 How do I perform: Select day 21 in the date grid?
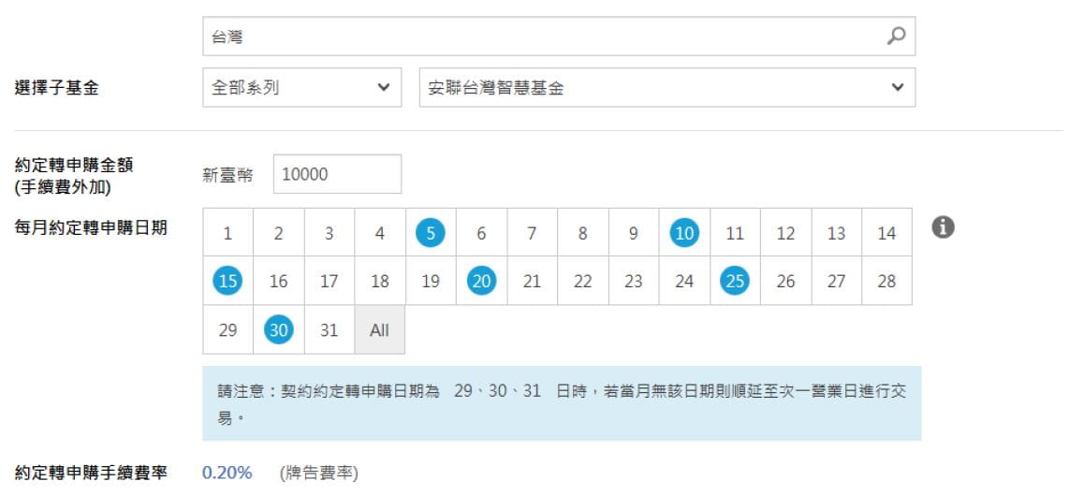pos(532,281)
